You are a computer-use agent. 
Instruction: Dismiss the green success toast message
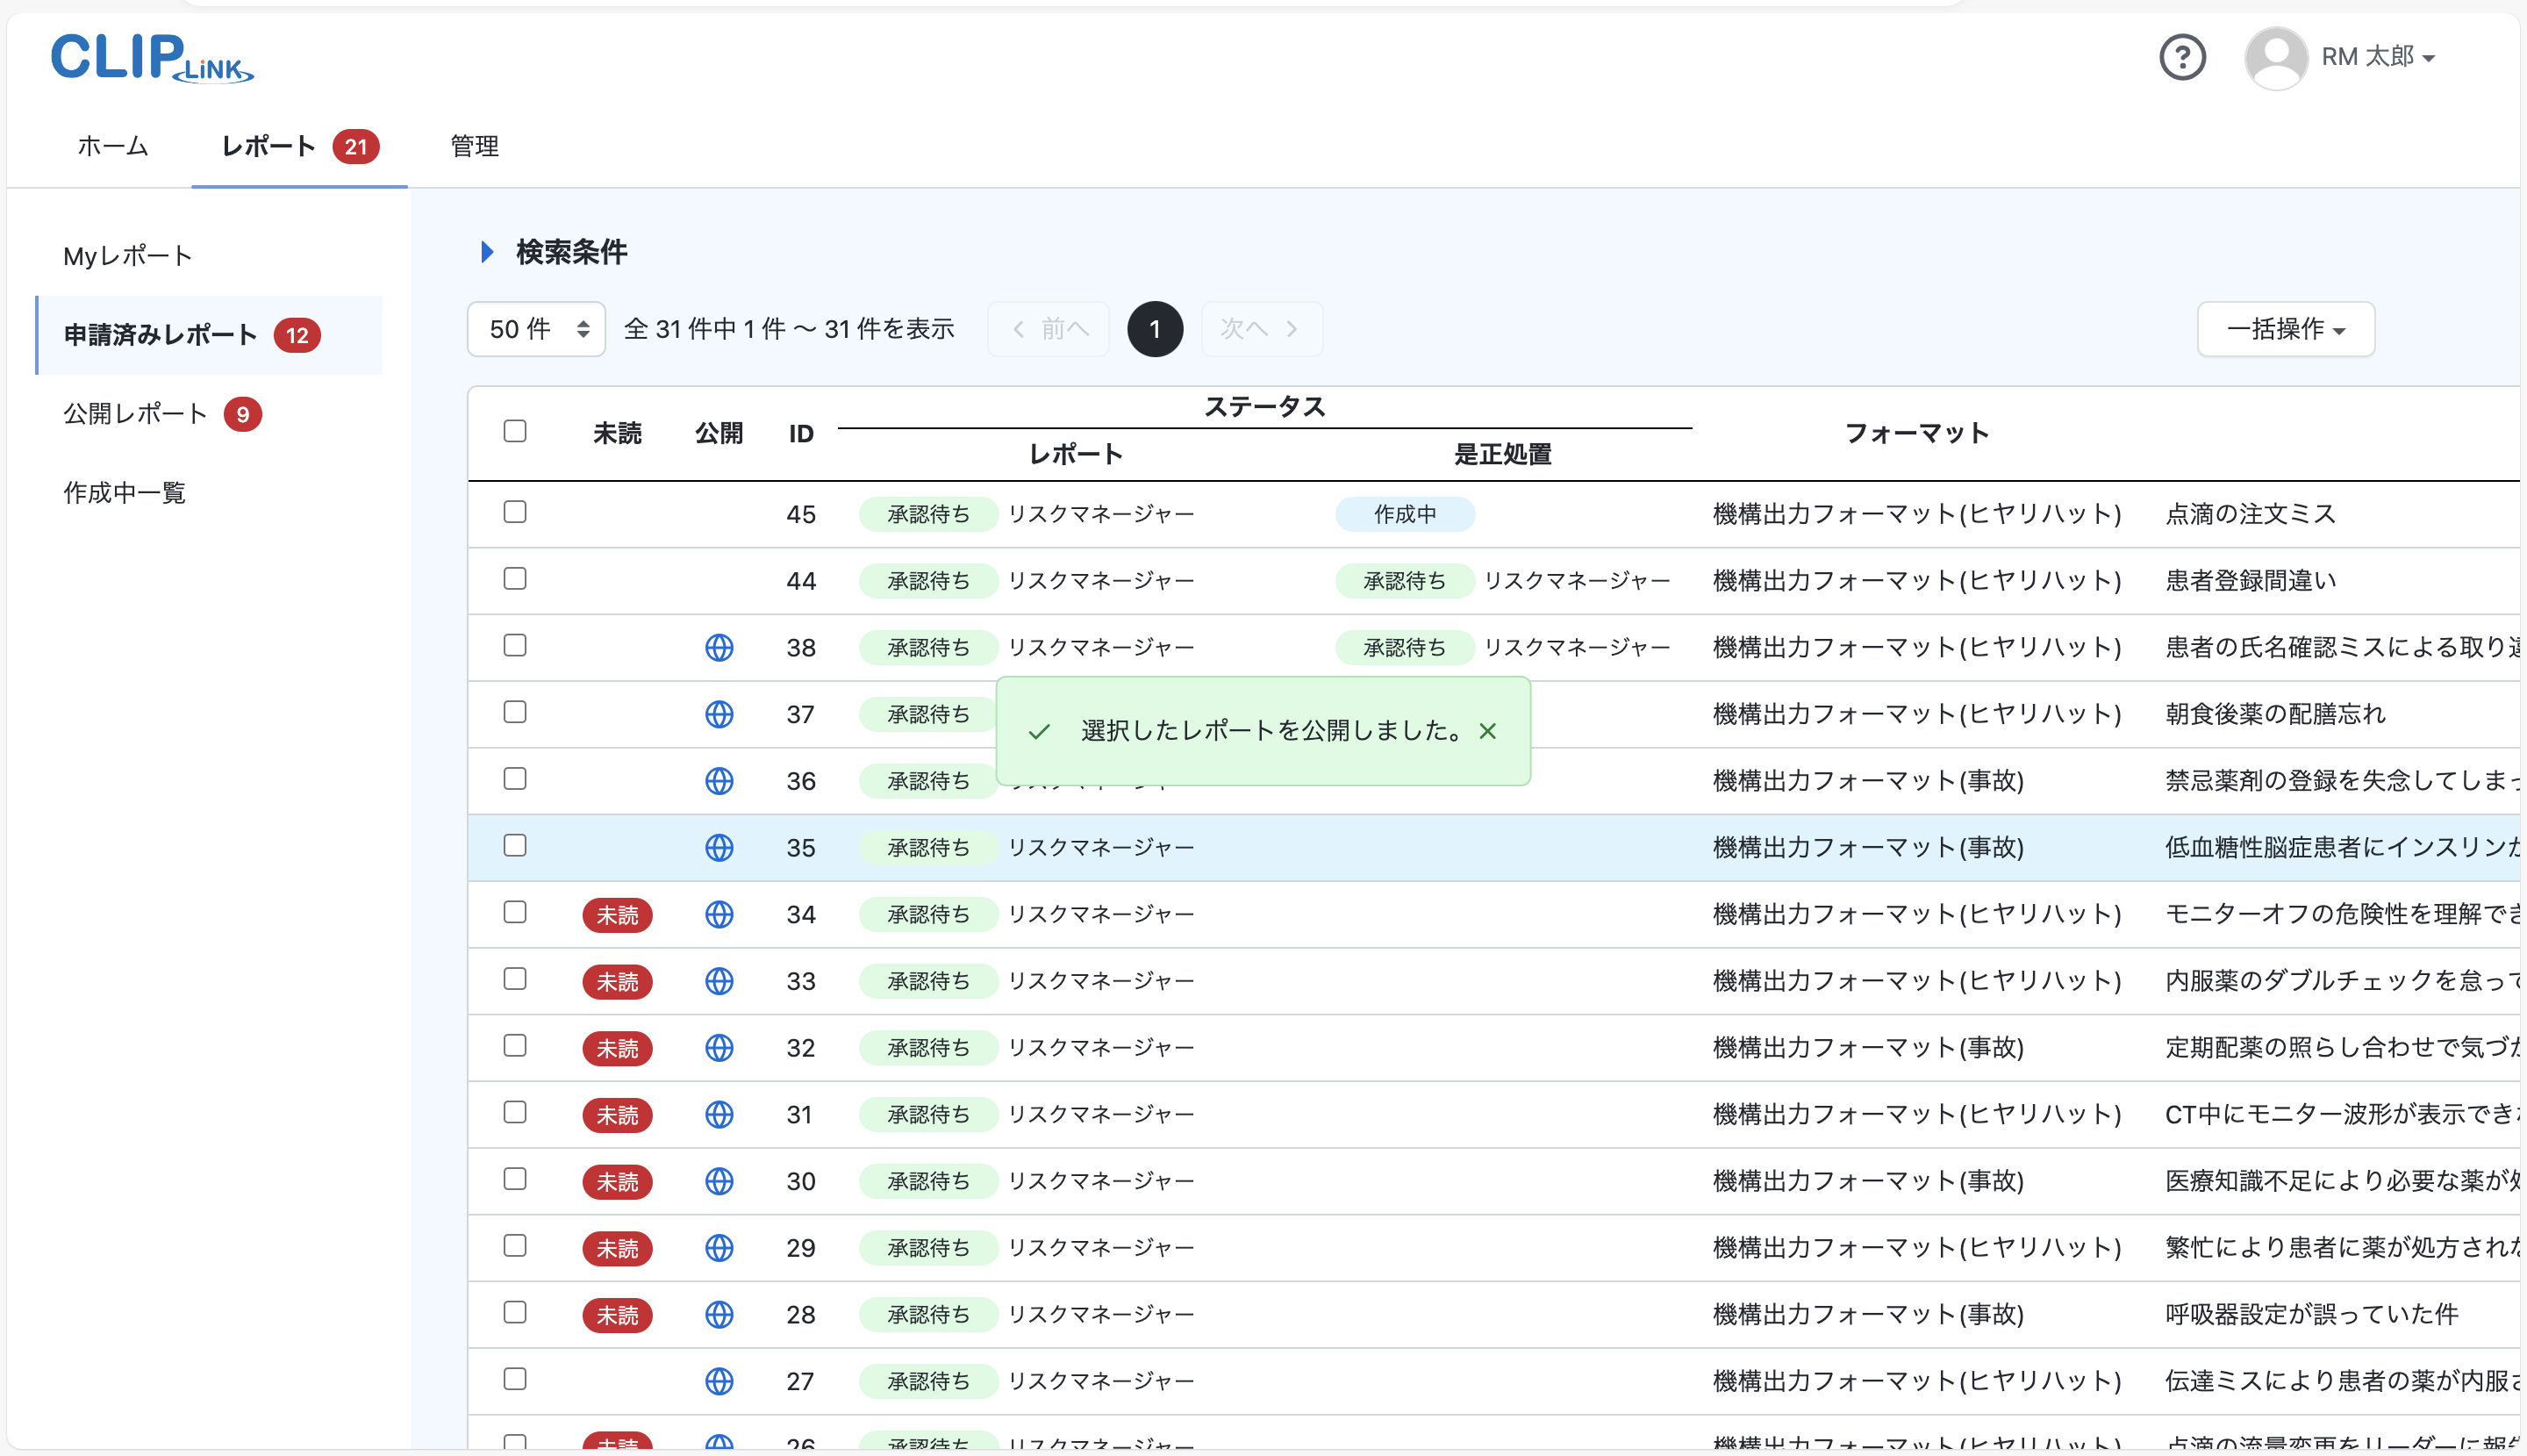point(1488,731)
